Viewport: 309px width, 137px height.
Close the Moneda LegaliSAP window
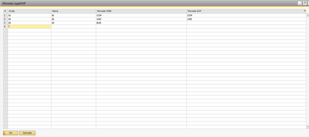pyautogui.click(x=308, y=3)
